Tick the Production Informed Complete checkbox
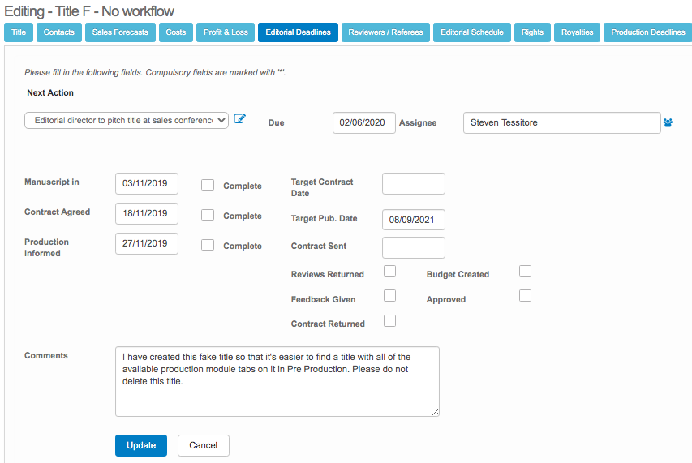Screen dimensions: 692x463 208,245
